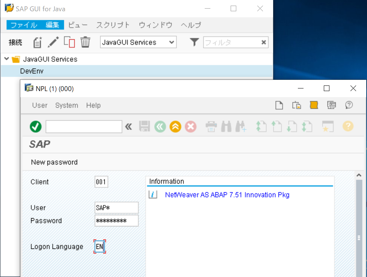Click the Previous Page icon

(276, 126)
